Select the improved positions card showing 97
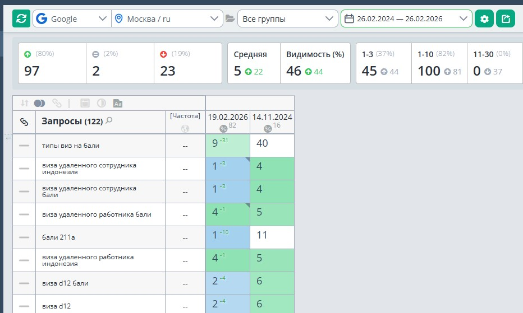The image size is (523, 313). click(52, 63)
